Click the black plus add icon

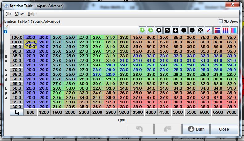pos(192,30)
